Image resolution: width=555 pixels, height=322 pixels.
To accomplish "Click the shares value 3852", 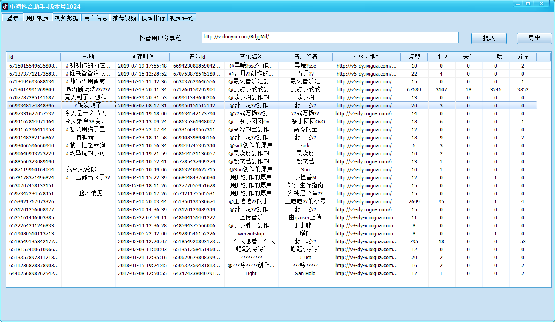I will pyautogui.click(x=523, y=89).
